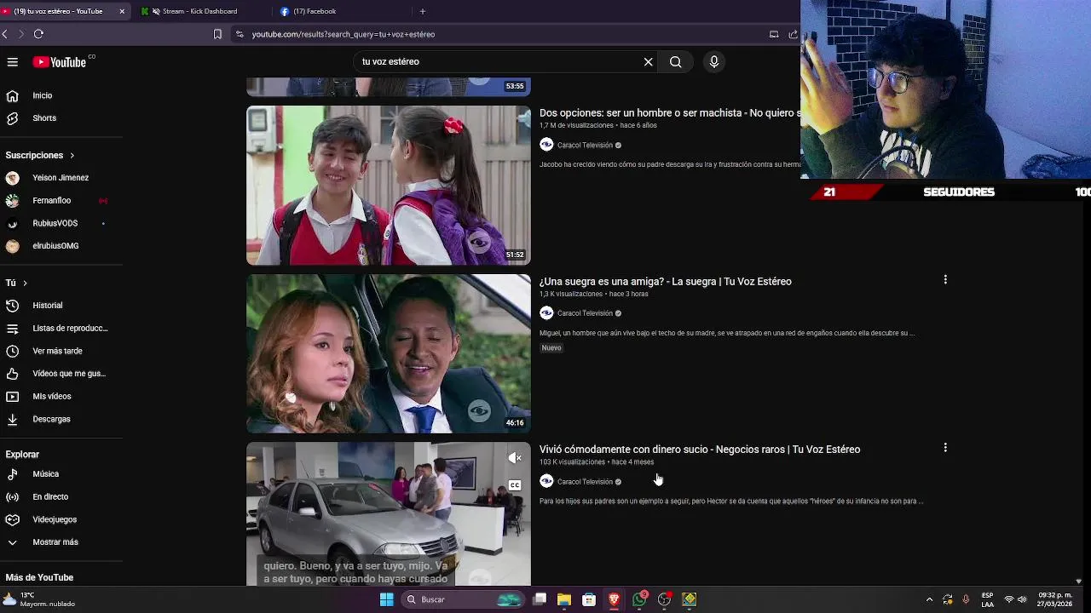
Task: Open Caracol Televisión avatar under Negocios raros
Action: tap(546, 481)
